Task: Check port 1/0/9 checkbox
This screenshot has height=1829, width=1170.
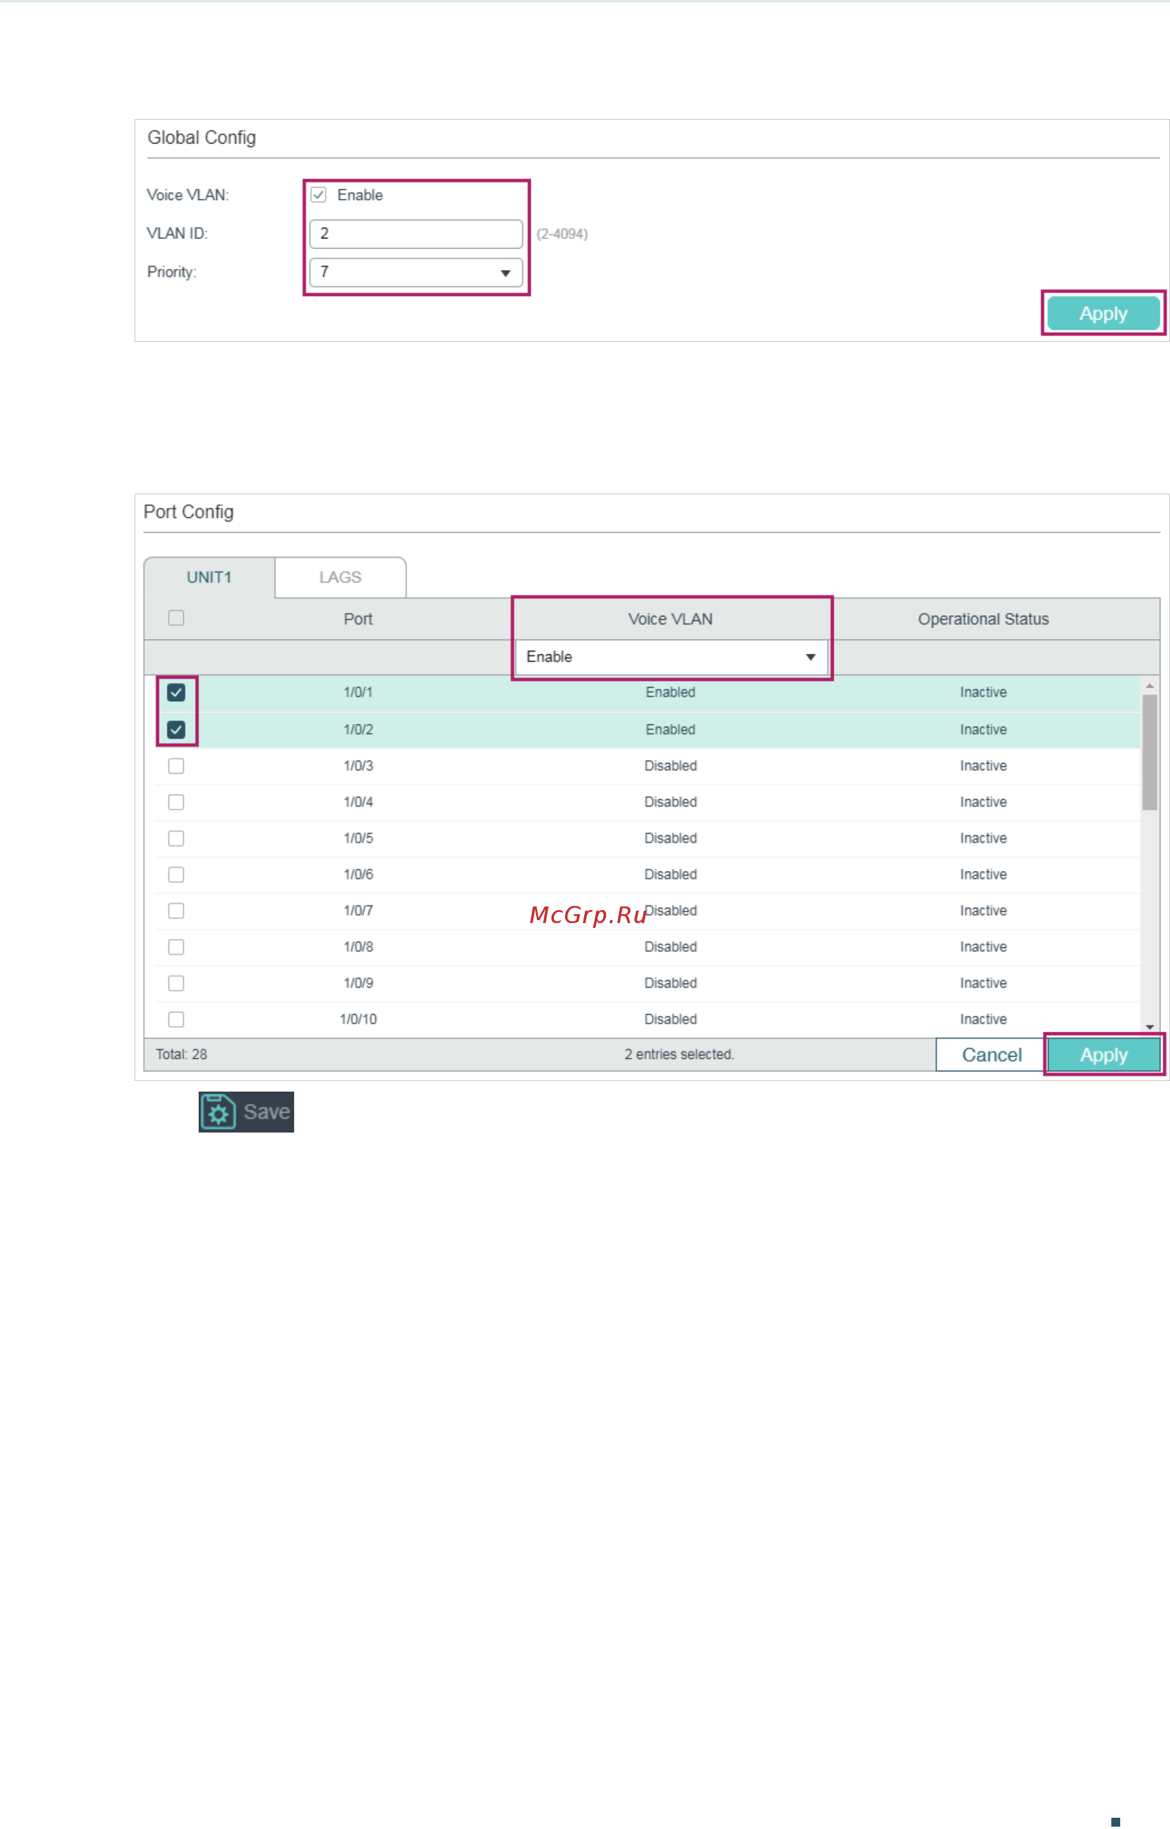Action: pyautogui.click(x=176, y=983)
